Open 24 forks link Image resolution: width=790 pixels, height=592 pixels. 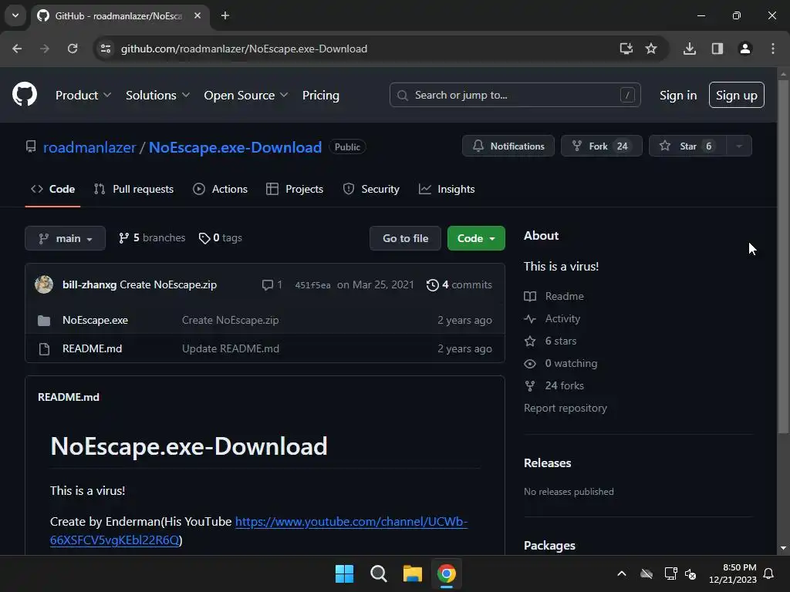(x=564, y=385)
